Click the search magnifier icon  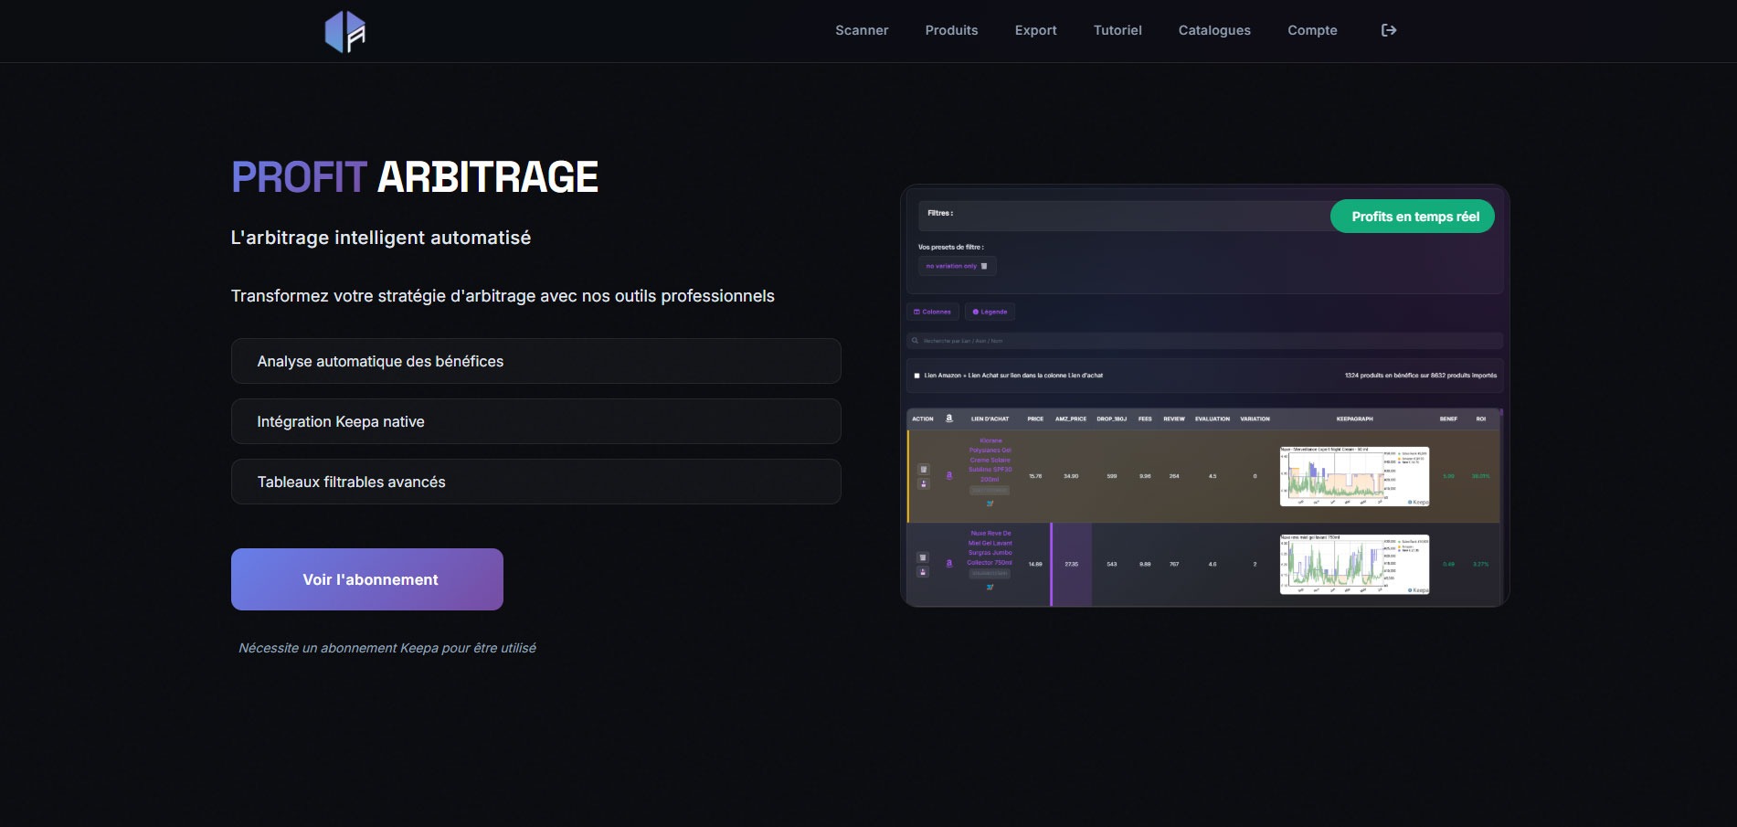(915, 341)
